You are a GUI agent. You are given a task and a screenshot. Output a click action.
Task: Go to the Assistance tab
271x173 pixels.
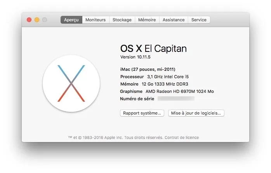click(174, 20)
